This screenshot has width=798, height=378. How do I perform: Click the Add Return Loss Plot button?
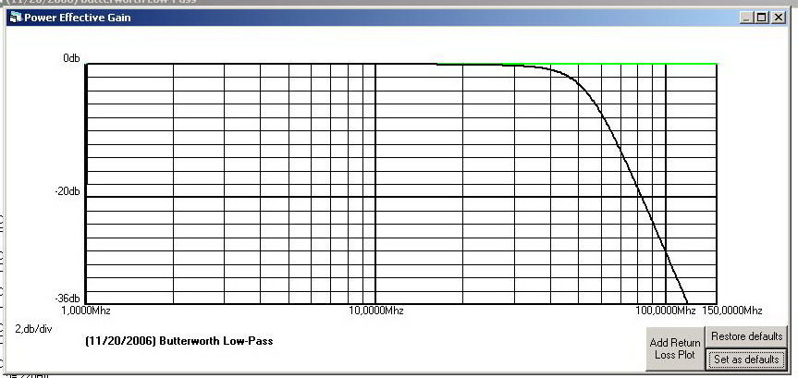coord(674,348)
